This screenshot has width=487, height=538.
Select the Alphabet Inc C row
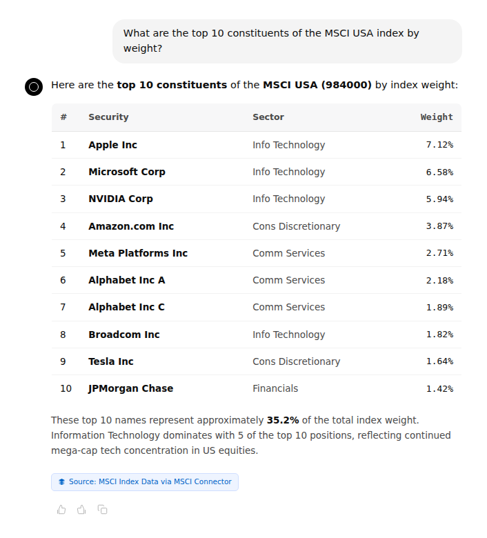click(126, 307)
